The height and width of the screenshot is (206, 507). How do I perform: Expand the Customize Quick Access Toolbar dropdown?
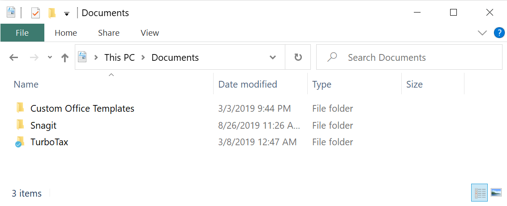[x=67, y=14]
